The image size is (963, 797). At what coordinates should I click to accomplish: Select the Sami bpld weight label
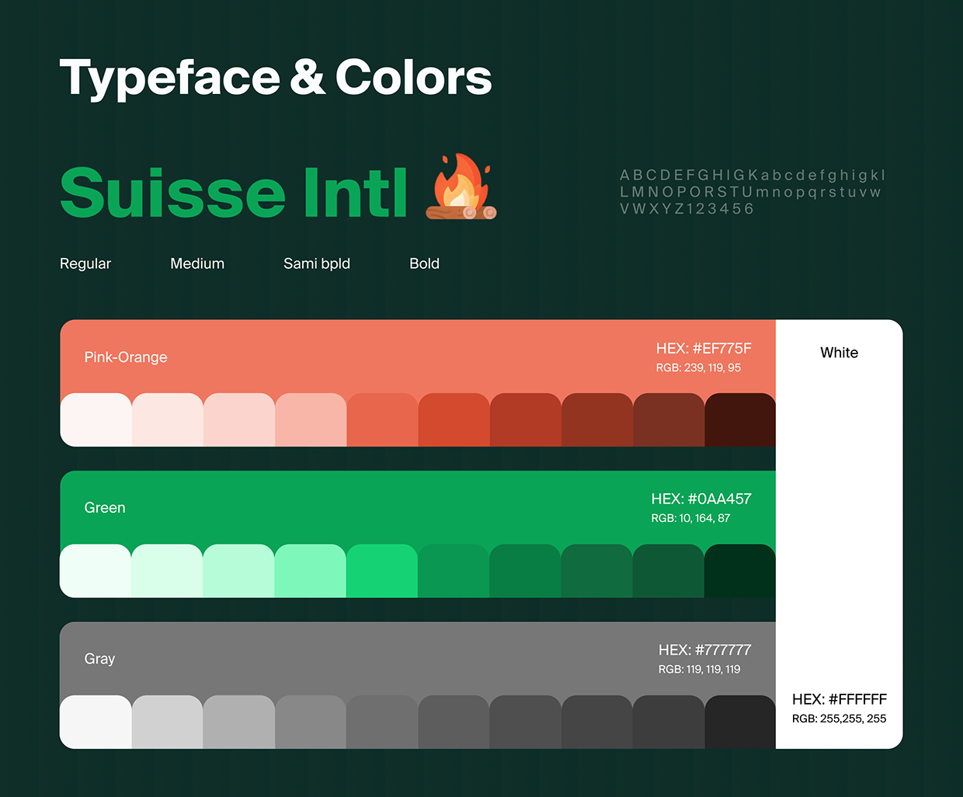click(317, 264)
